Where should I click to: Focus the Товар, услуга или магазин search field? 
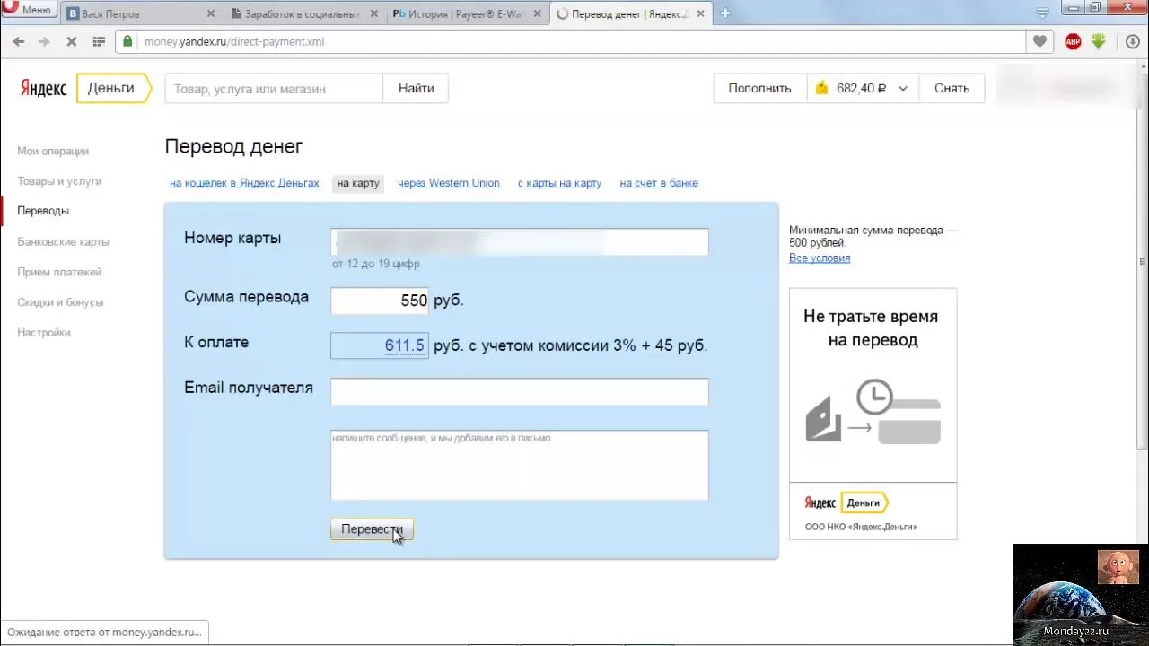pyautogui.click(x=274, y=88)
